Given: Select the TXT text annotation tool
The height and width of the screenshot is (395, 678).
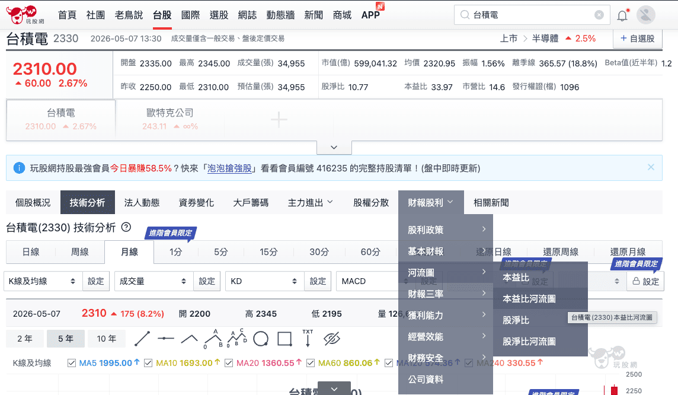Looking at the screenshot, I should [308, 339].
